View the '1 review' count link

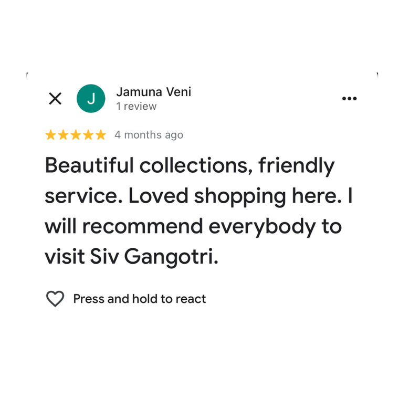[x=136, y=107]
